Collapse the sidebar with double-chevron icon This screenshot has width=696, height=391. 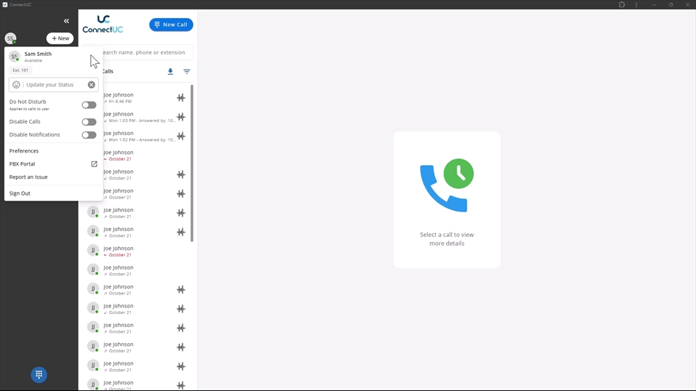(x=66, y=21)
